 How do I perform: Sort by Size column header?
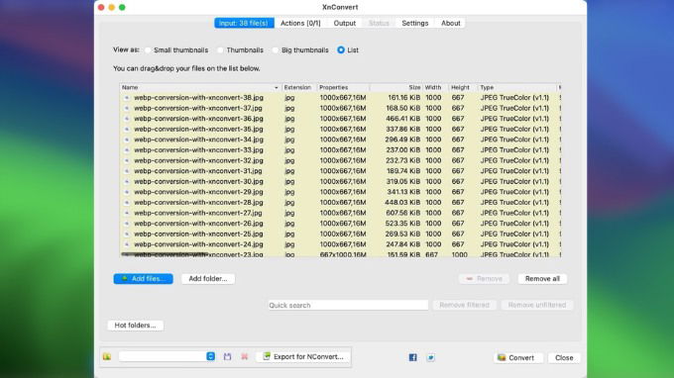395,87
